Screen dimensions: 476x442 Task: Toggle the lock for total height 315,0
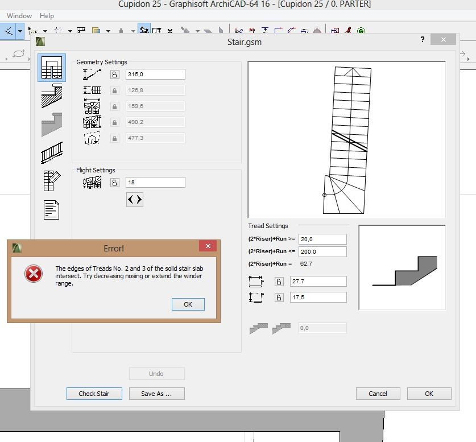[x=114, y=75]
